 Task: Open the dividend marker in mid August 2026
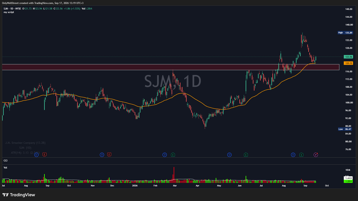point(293,155)
